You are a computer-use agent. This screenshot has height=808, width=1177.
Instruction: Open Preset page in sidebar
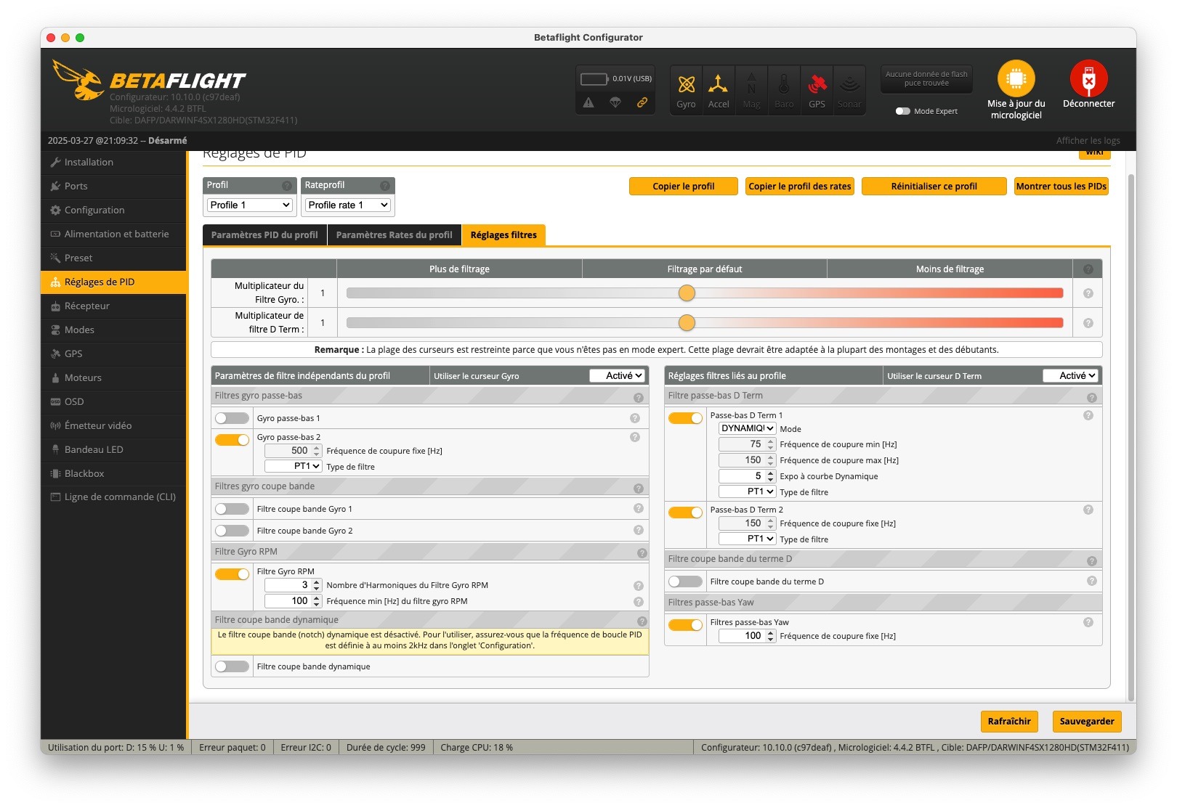pyautogui.click(x=114, y=258)
